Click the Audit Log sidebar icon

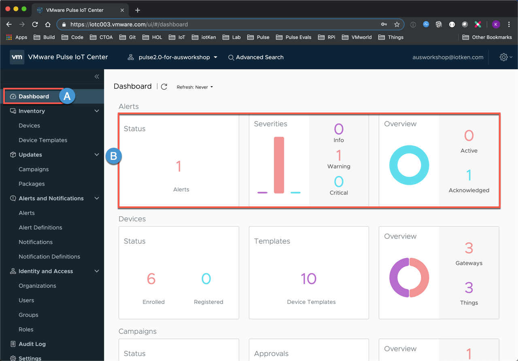click(13, 344)
